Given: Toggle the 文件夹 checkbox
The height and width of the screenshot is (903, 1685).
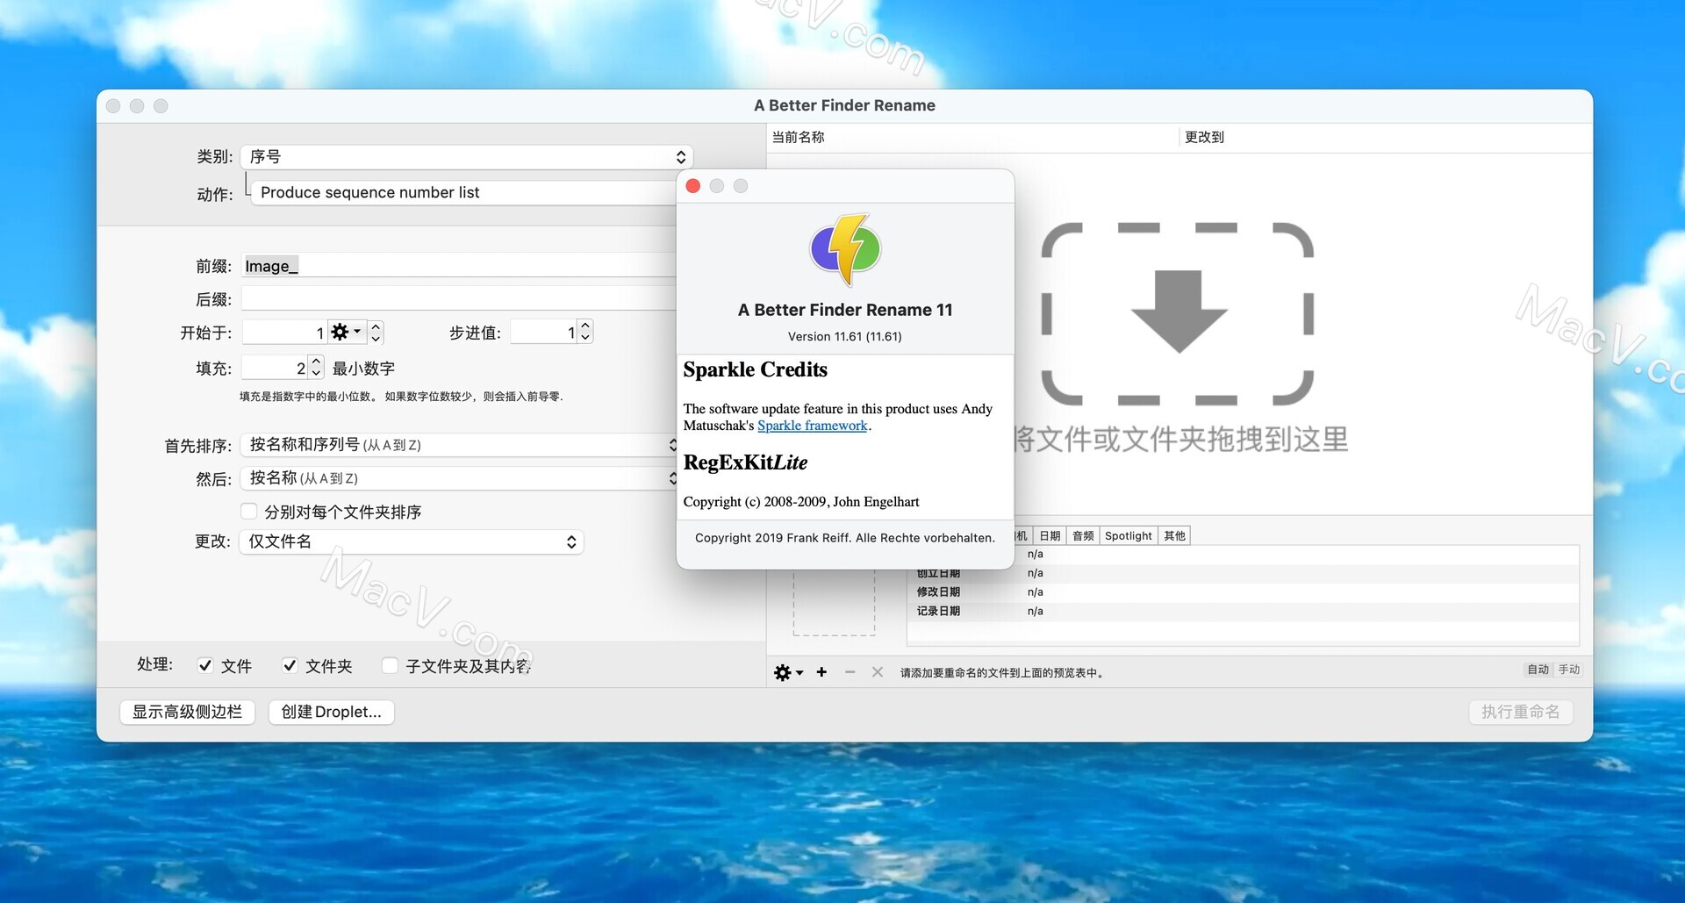Looking at the screenshot, I should pos(290,665).
